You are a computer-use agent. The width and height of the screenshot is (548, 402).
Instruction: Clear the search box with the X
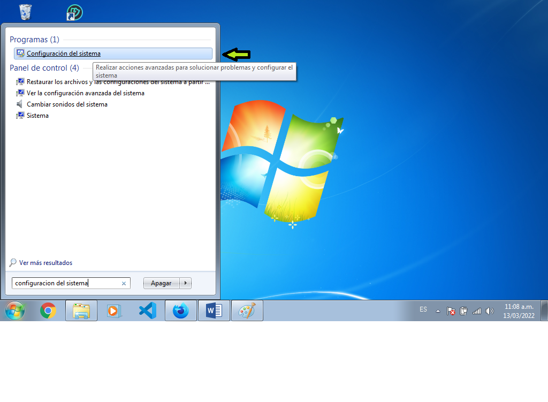[x=124, y=284]
